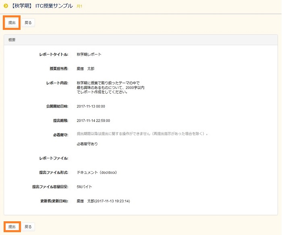
Task: Click the レポートタイトル field label
Action: 54,54
